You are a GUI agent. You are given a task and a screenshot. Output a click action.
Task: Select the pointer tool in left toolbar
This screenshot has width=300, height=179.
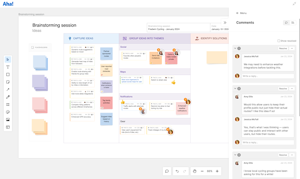tap(8, 60)
